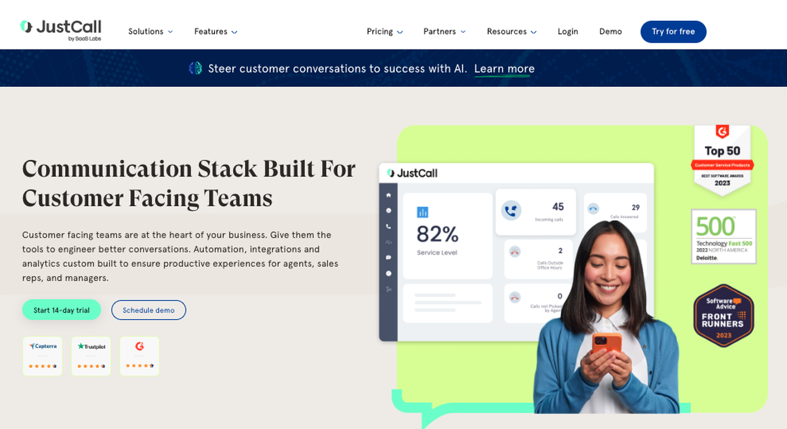Click the Try for free button
The height and width of the screenshot is (429, 787).
coord(673,31)
